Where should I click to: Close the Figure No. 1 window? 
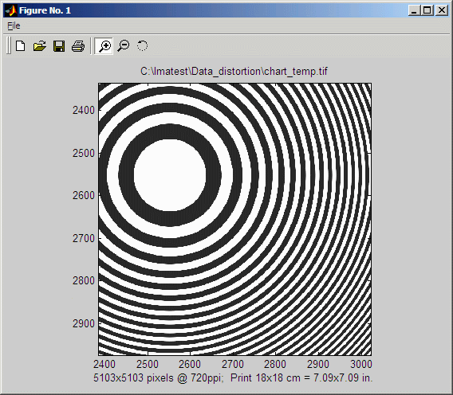pyautogui.click(x=442, y=10)
